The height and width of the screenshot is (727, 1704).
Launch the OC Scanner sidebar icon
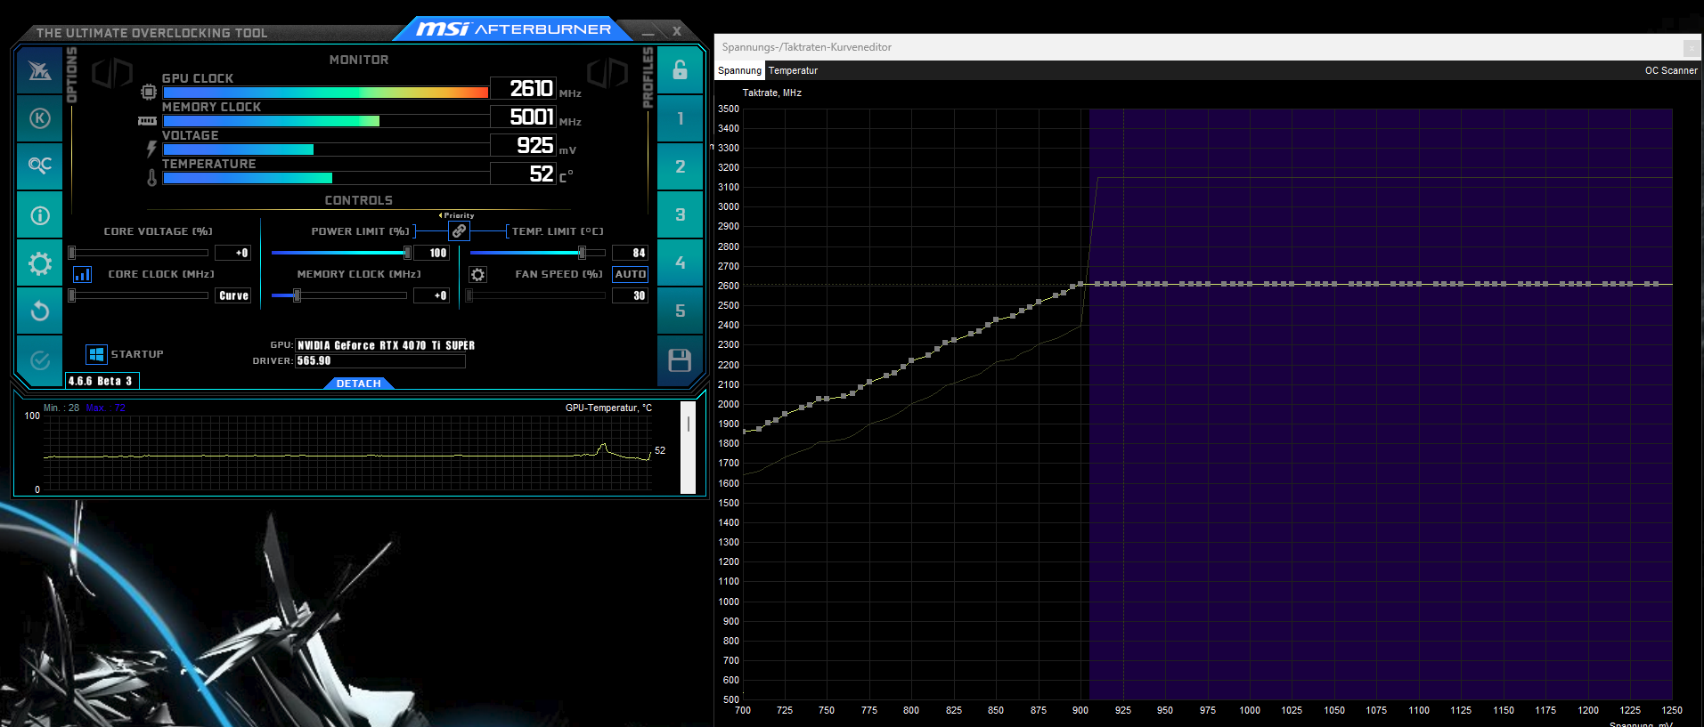(x=39, y=166)
